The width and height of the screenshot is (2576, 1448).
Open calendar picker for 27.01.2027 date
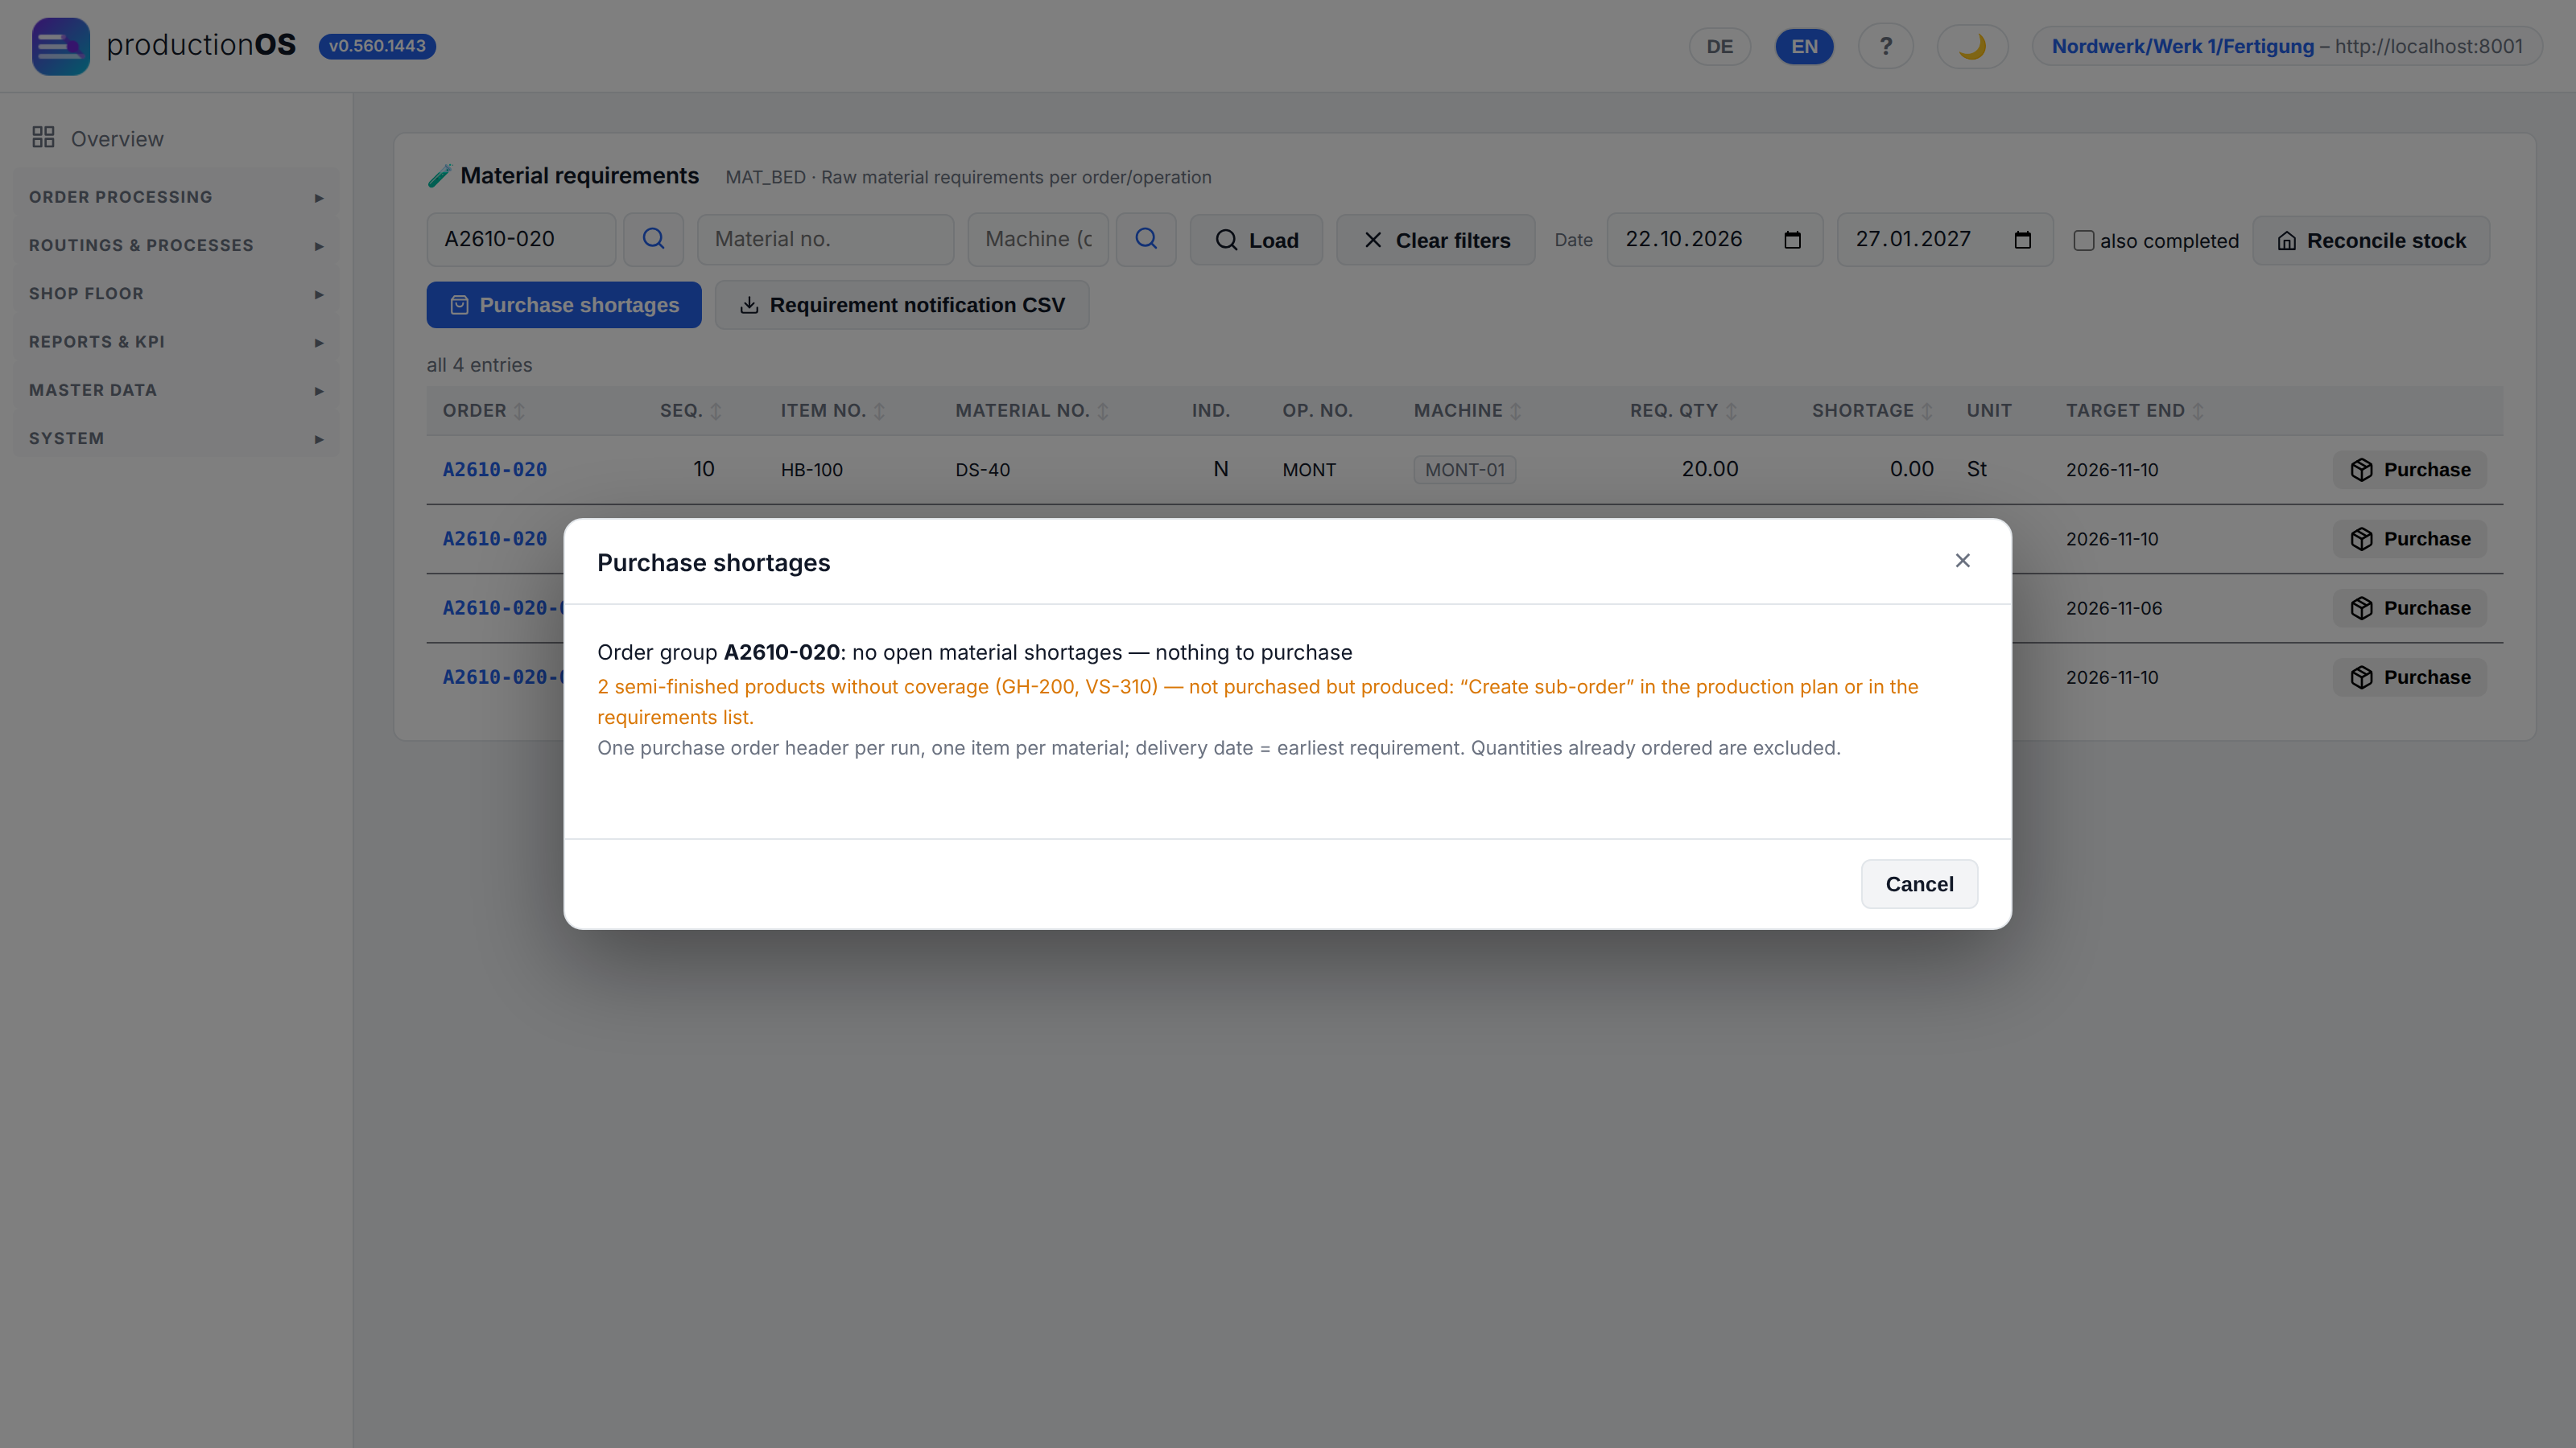(2022, 240)
